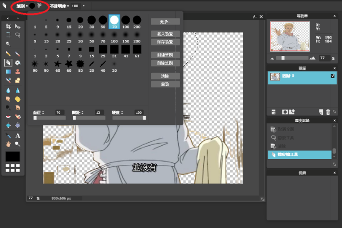The image size is (342, 228).
Task: Select the Magic Wand tool
Action: (x=8, y=44)
